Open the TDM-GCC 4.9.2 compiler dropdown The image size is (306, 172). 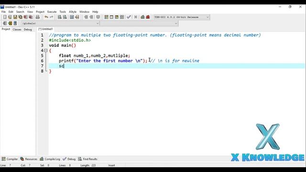point(182,17)
